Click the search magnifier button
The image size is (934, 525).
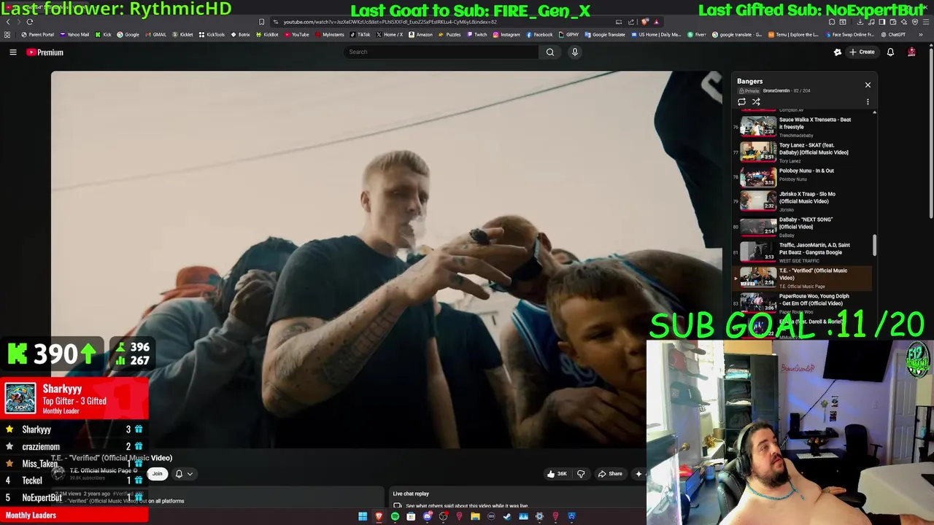550,52
